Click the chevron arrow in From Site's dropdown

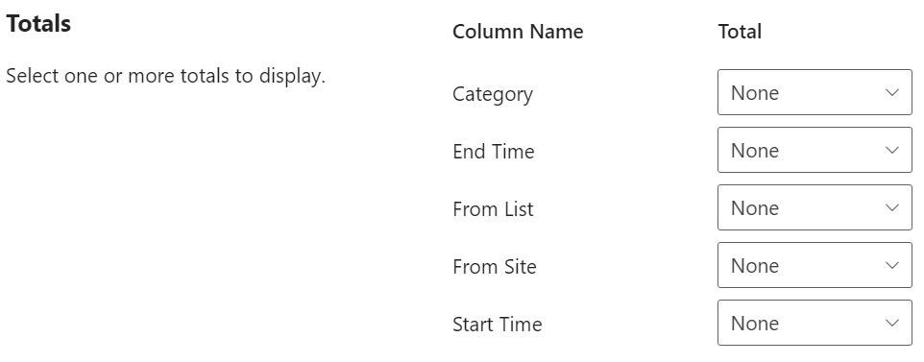(892, 265)
